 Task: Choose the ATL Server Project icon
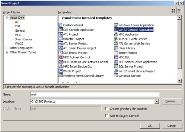click(60, 44)
